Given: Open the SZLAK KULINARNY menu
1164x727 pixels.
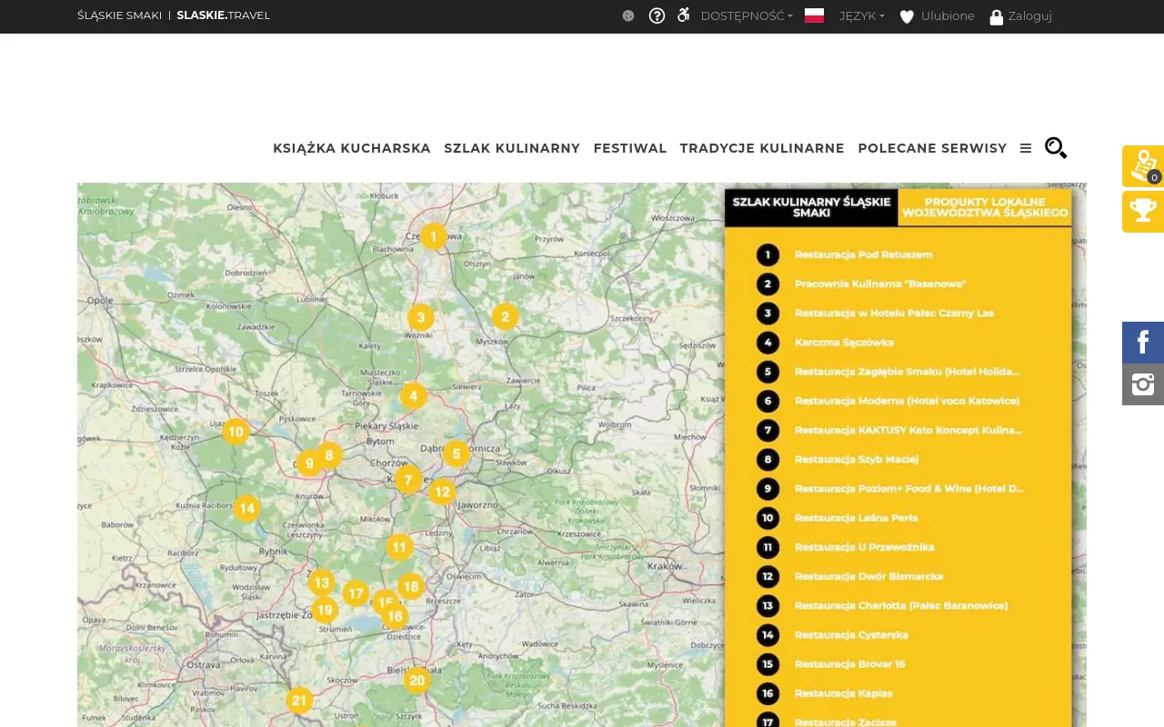Looking at the screenshot, I should [512, 148].
